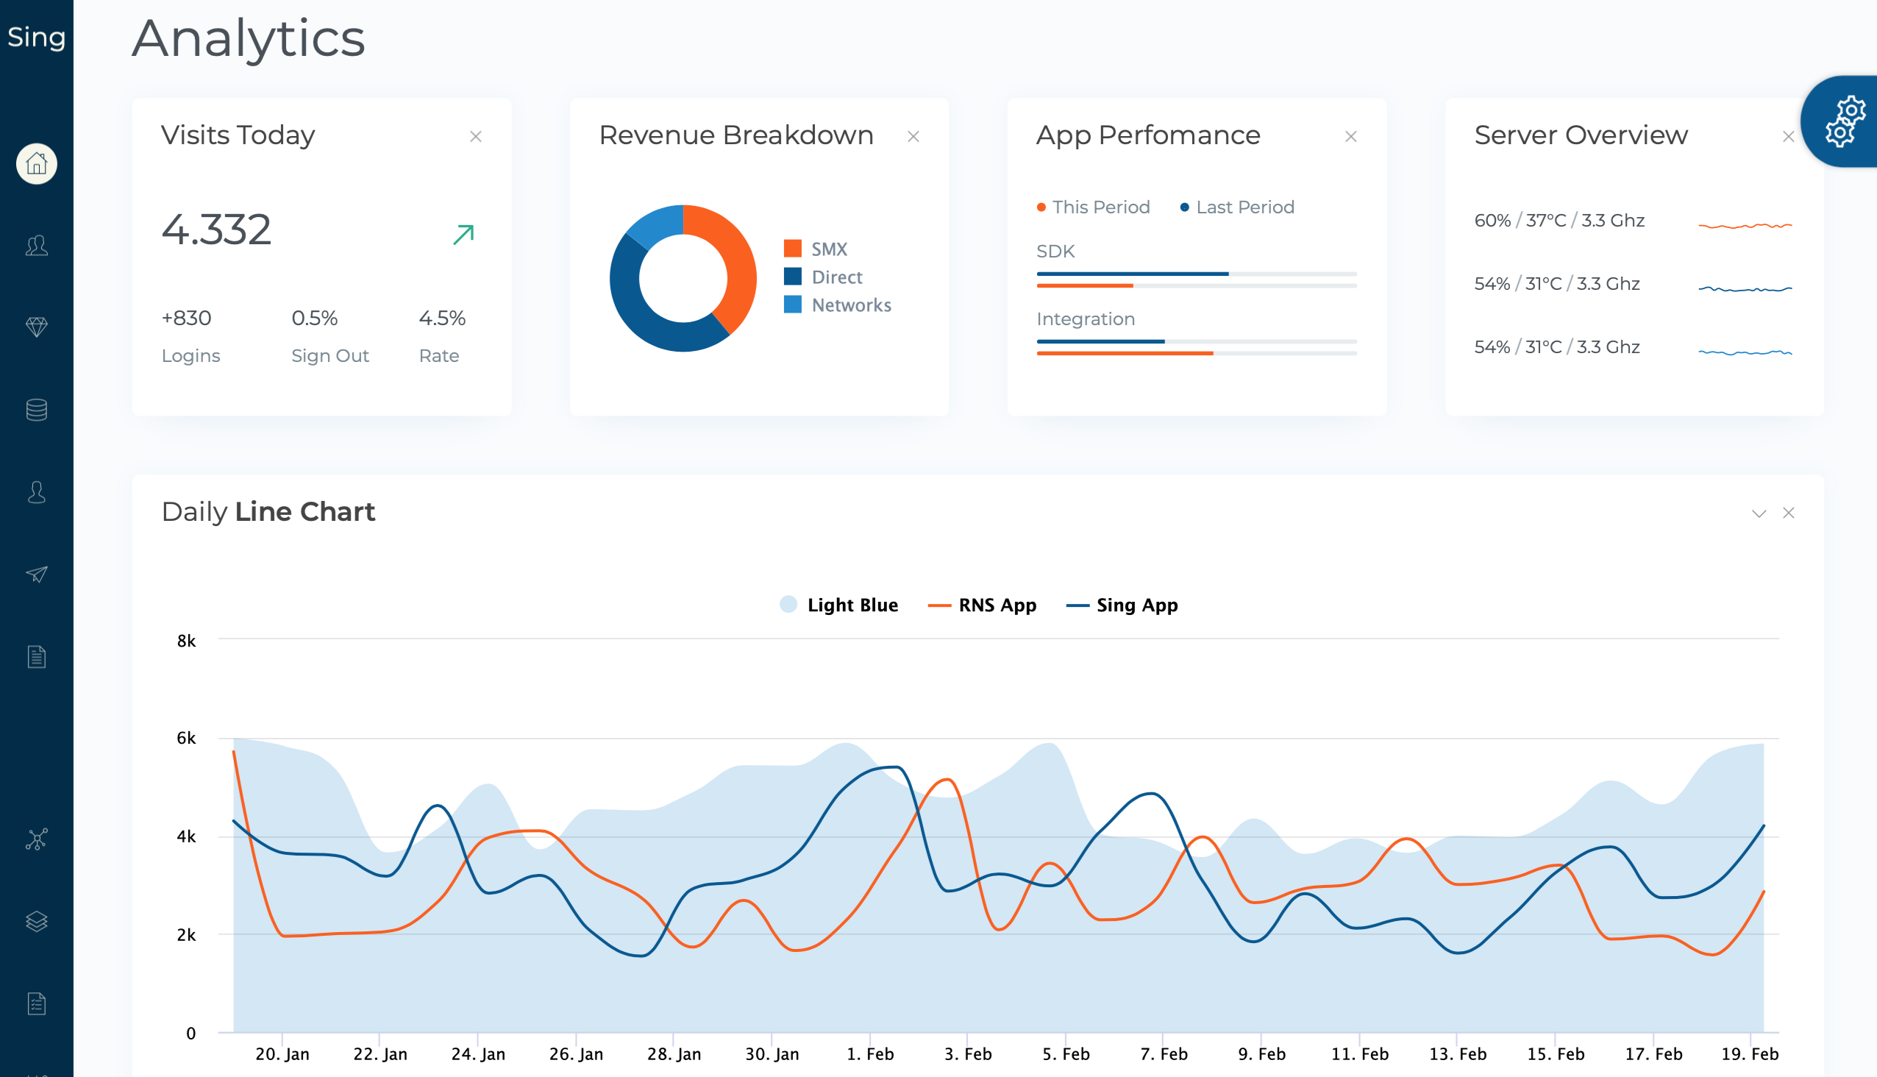Collapse the Daily Line Chart panel chevron
The height and width of the screenshot is (1077, 1877).
1759,513
